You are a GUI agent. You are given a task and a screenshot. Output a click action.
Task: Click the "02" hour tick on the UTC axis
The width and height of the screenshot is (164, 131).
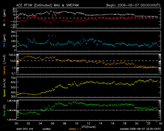tap(28, 123)
